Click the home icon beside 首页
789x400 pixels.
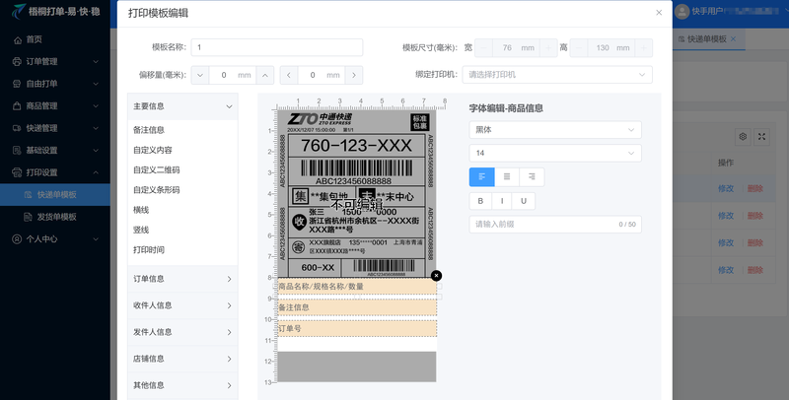pyautogui.click(x=18, y=39)
